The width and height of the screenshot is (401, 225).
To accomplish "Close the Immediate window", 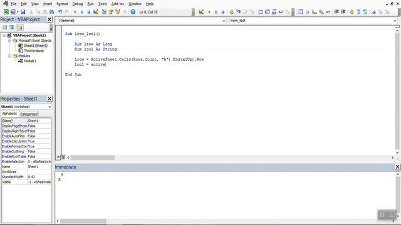I will tap(397, 167).
